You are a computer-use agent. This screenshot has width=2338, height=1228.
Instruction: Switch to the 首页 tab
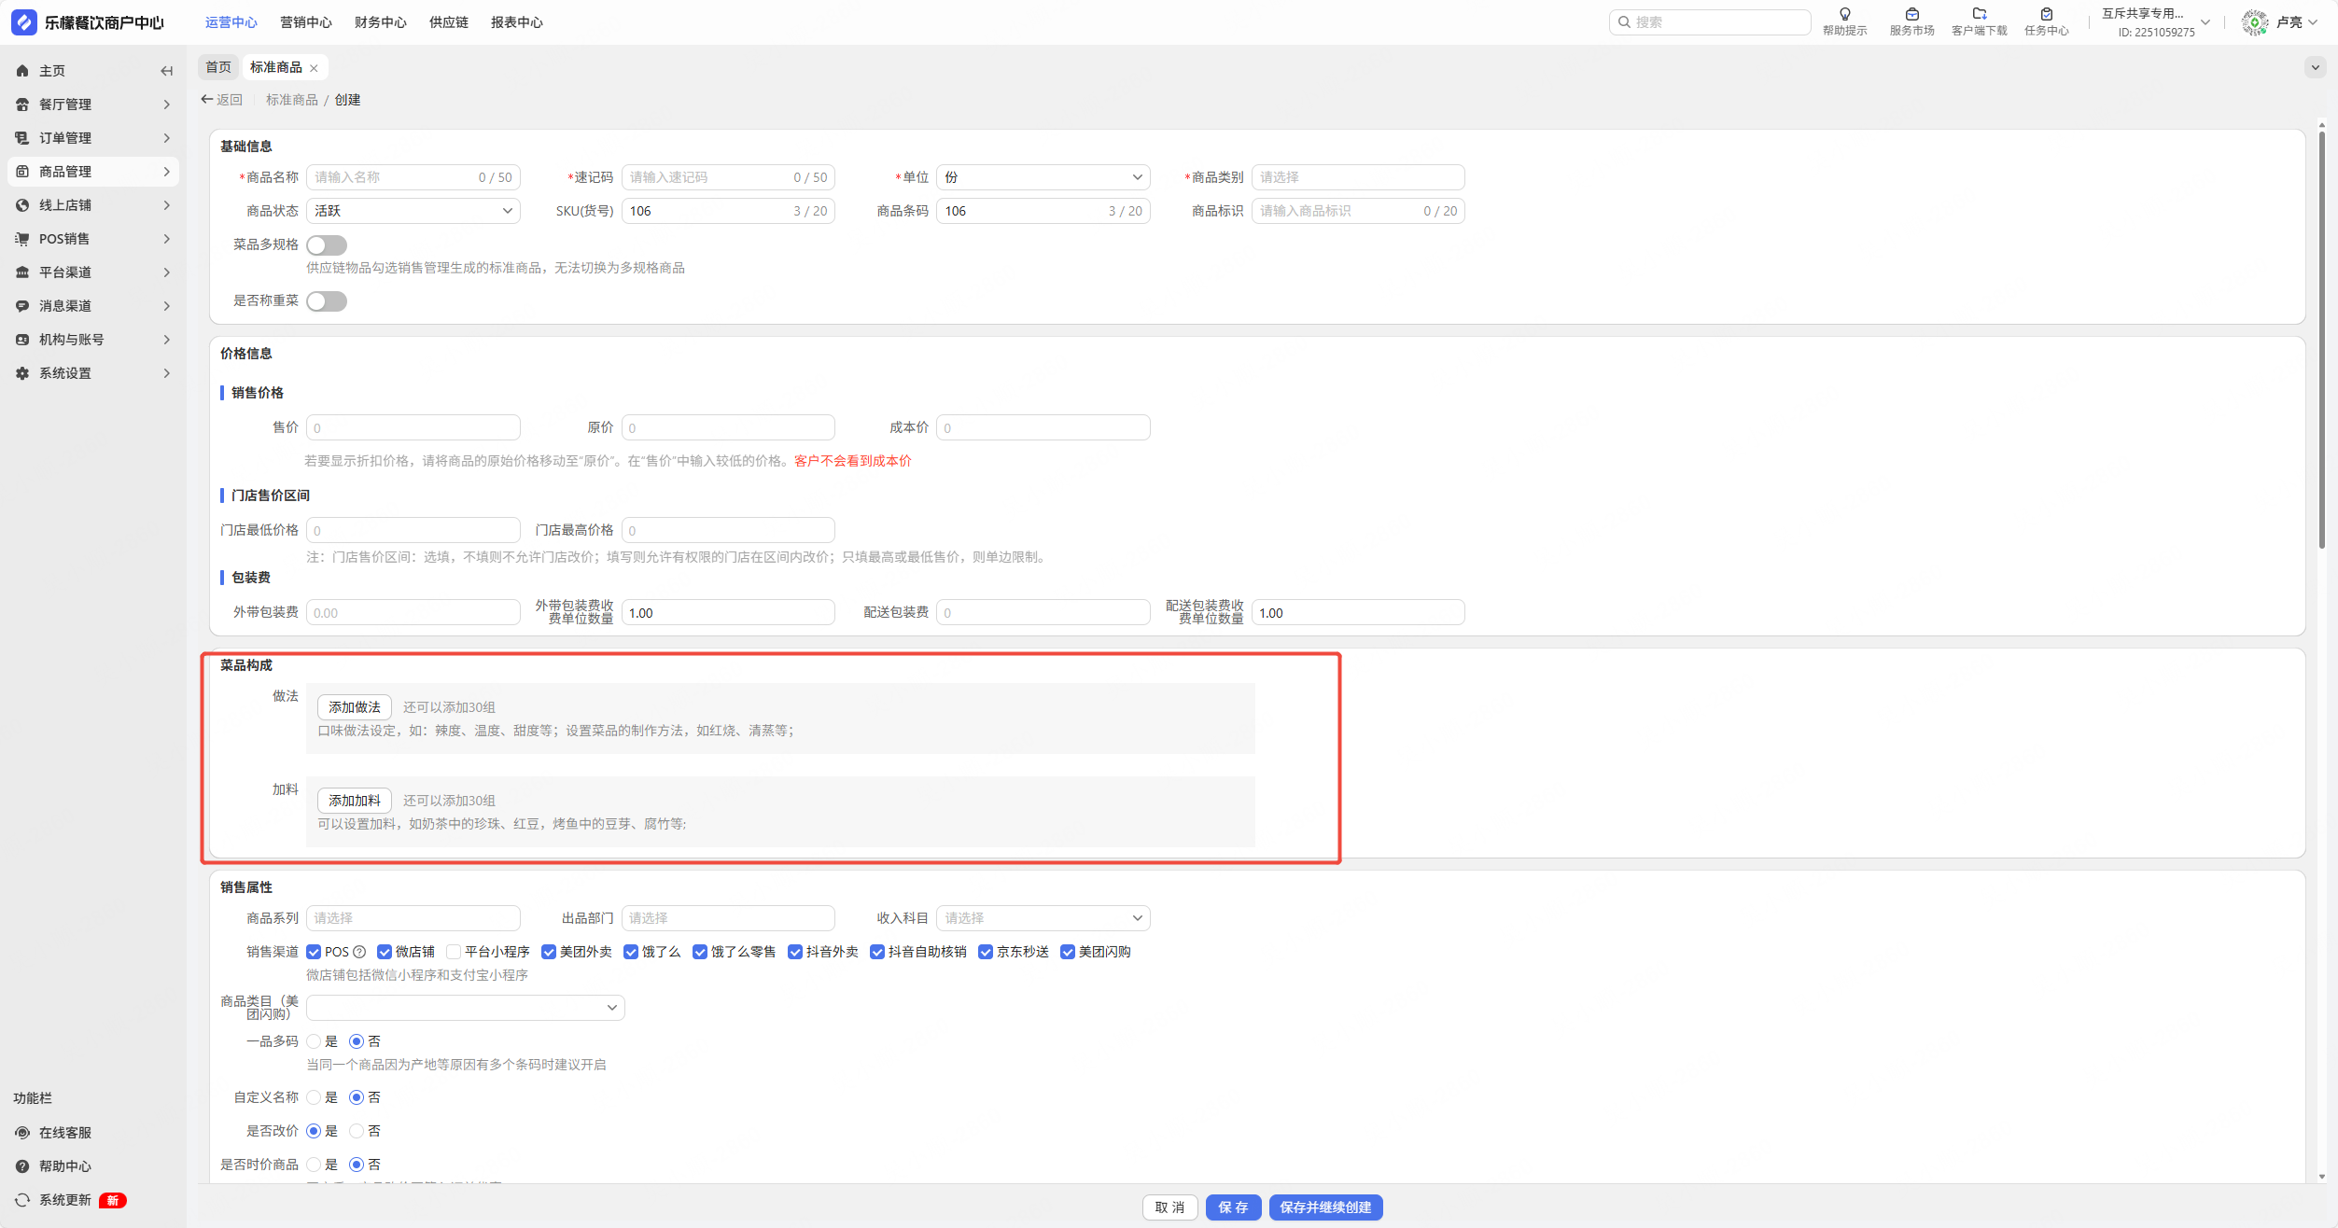point(218,67)
